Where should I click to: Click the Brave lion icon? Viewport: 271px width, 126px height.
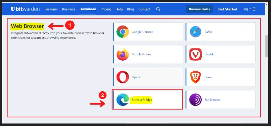click(x=196, y=77)
